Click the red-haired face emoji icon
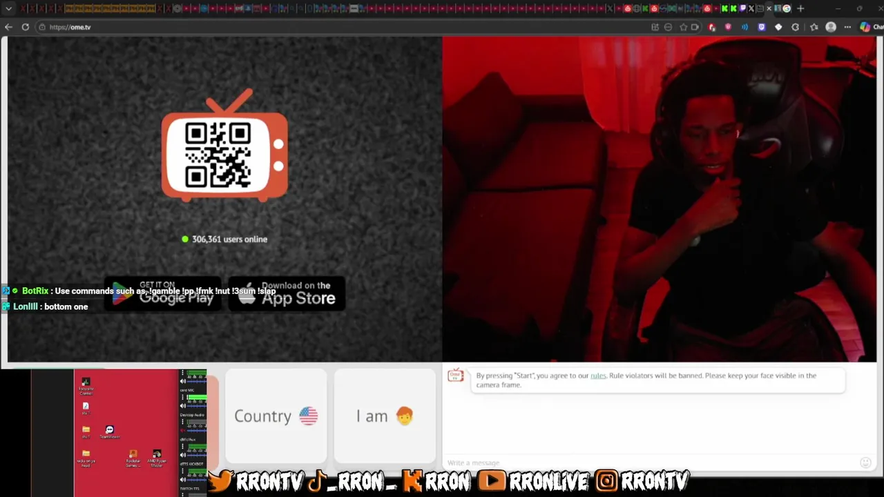The image size is (884, 497). (x=405, y=416)
